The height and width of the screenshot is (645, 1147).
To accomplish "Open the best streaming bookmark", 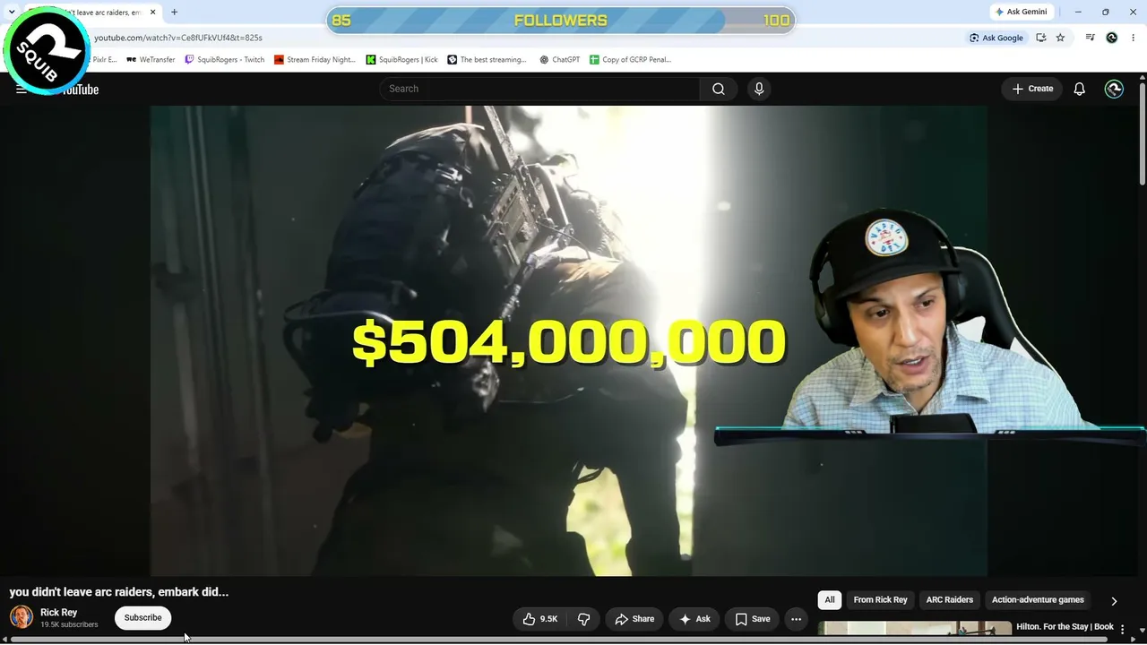I will pos(487,60).
